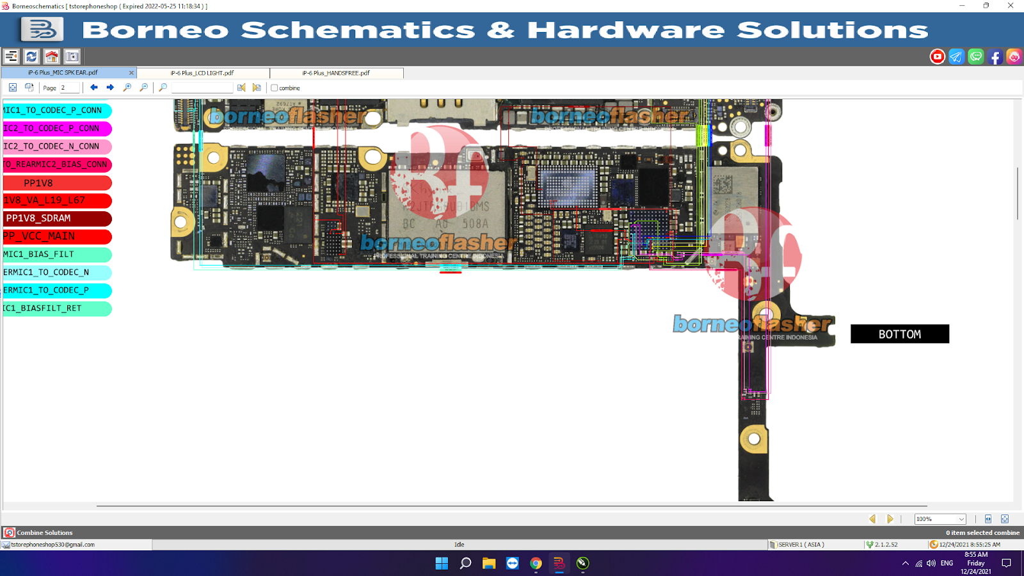Click the 0 item selected combine text
Image resolution: width=1024 pixels, height=576 pixels.
point(982,532)
